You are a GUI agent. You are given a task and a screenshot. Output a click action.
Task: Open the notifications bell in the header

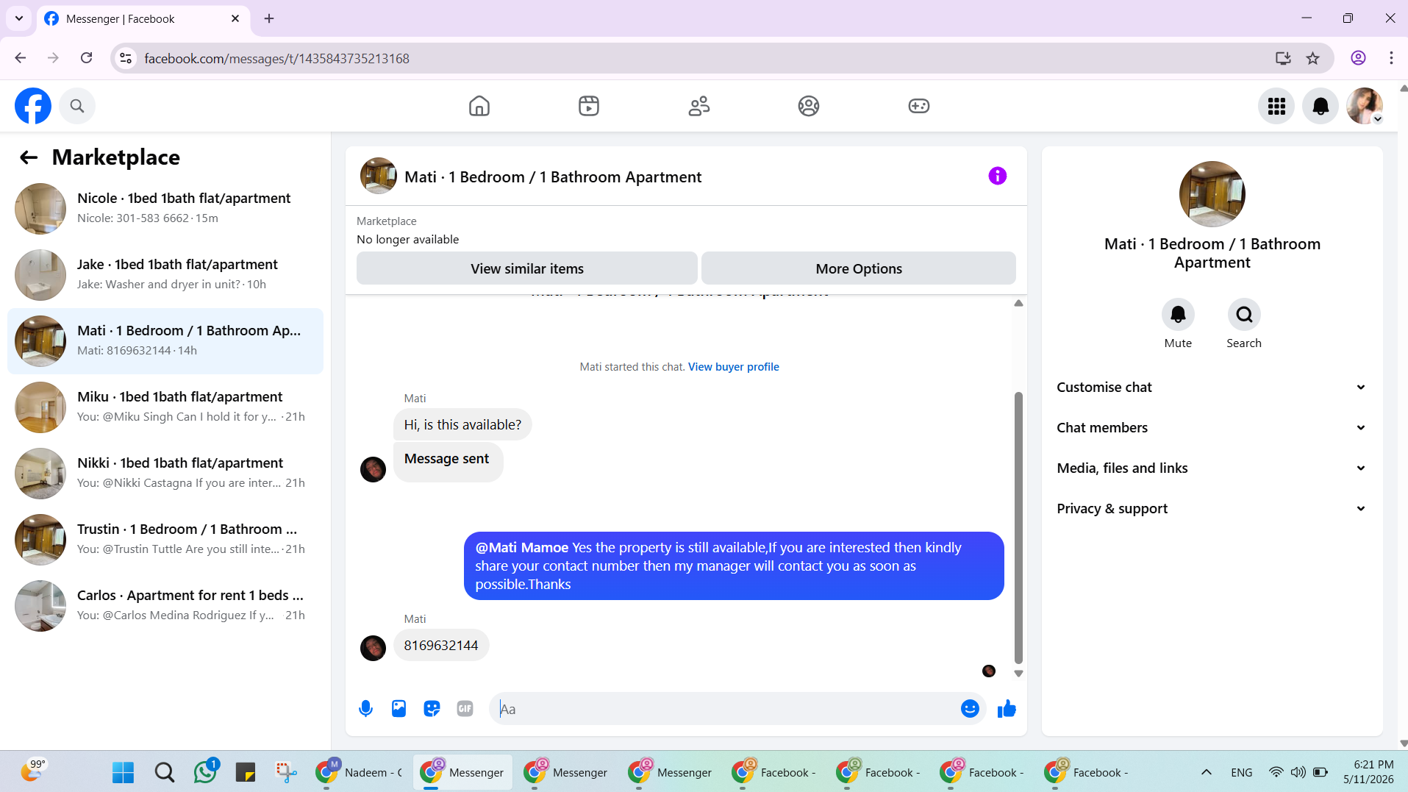click(x=1321, y=106)
